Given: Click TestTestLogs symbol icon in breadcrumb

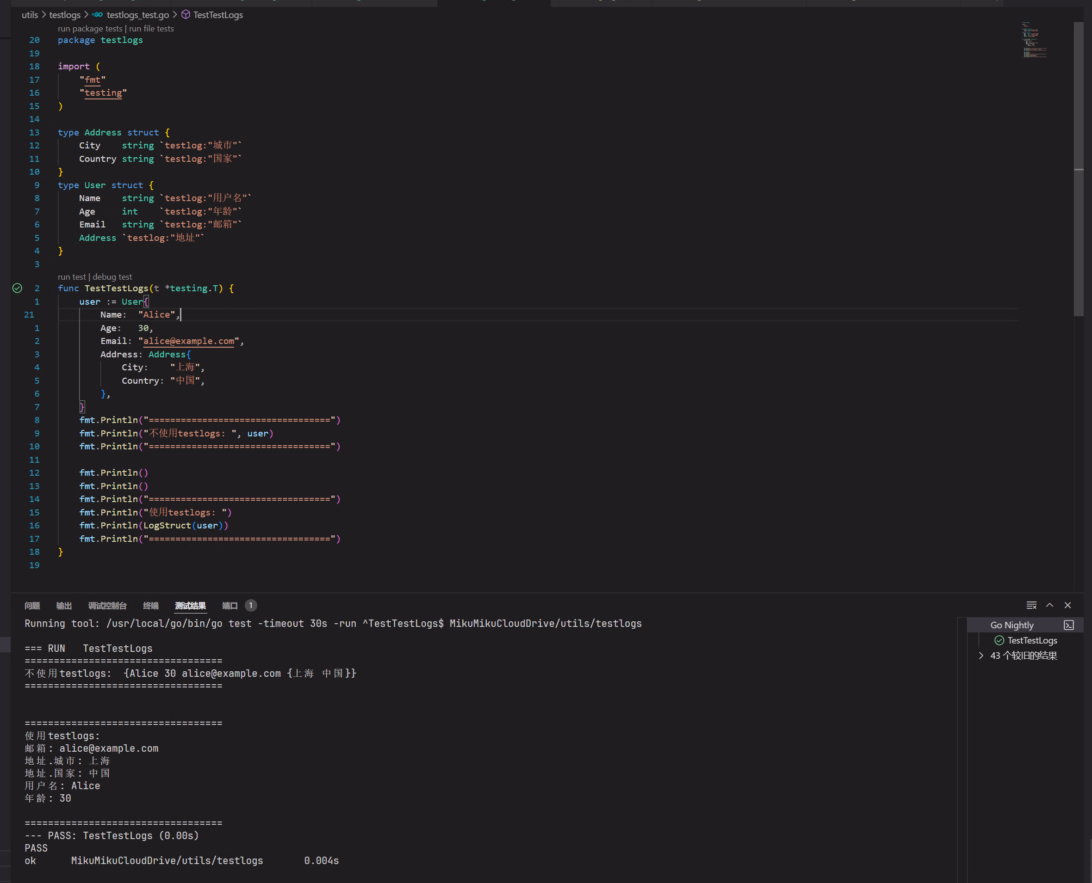Looking at the screenshot, I should click(x=186, y=15).
